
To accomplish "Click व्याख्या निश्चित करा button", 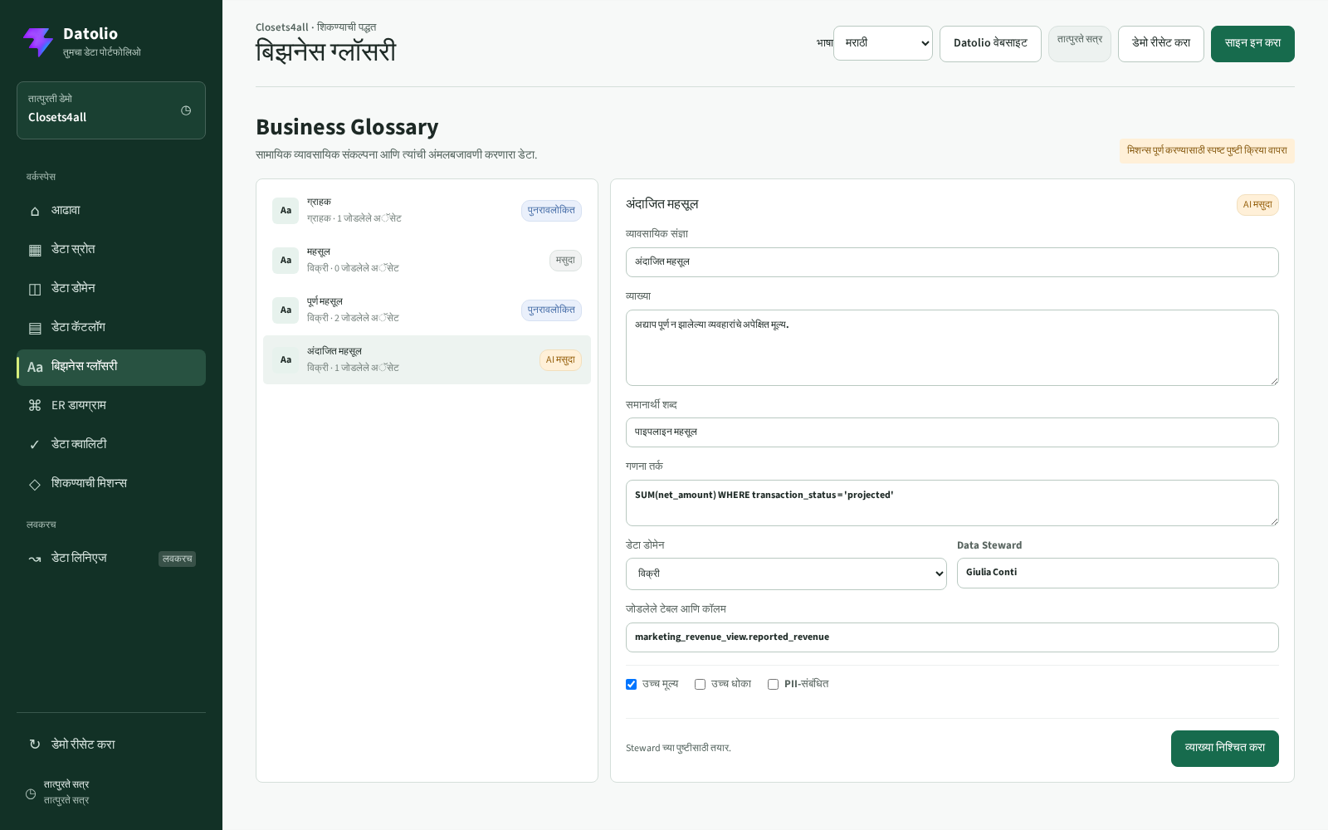I will [1225, 749].
